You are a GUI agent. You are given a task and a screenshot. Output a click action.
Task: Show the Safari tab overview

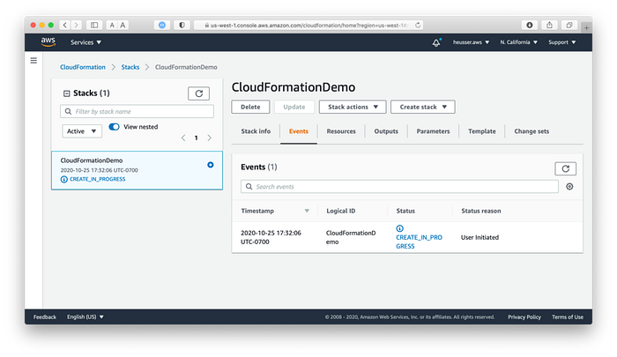pos(569,25)
